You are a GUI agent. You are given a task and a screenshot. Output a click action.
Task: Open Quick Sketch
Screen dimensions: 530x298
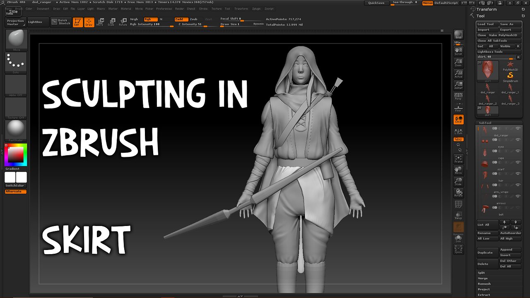[61, 22]
